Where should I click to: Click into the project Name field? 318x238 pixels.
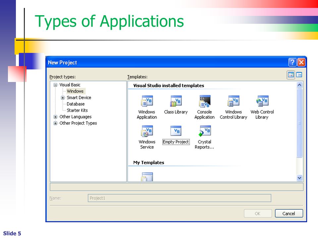180,198
